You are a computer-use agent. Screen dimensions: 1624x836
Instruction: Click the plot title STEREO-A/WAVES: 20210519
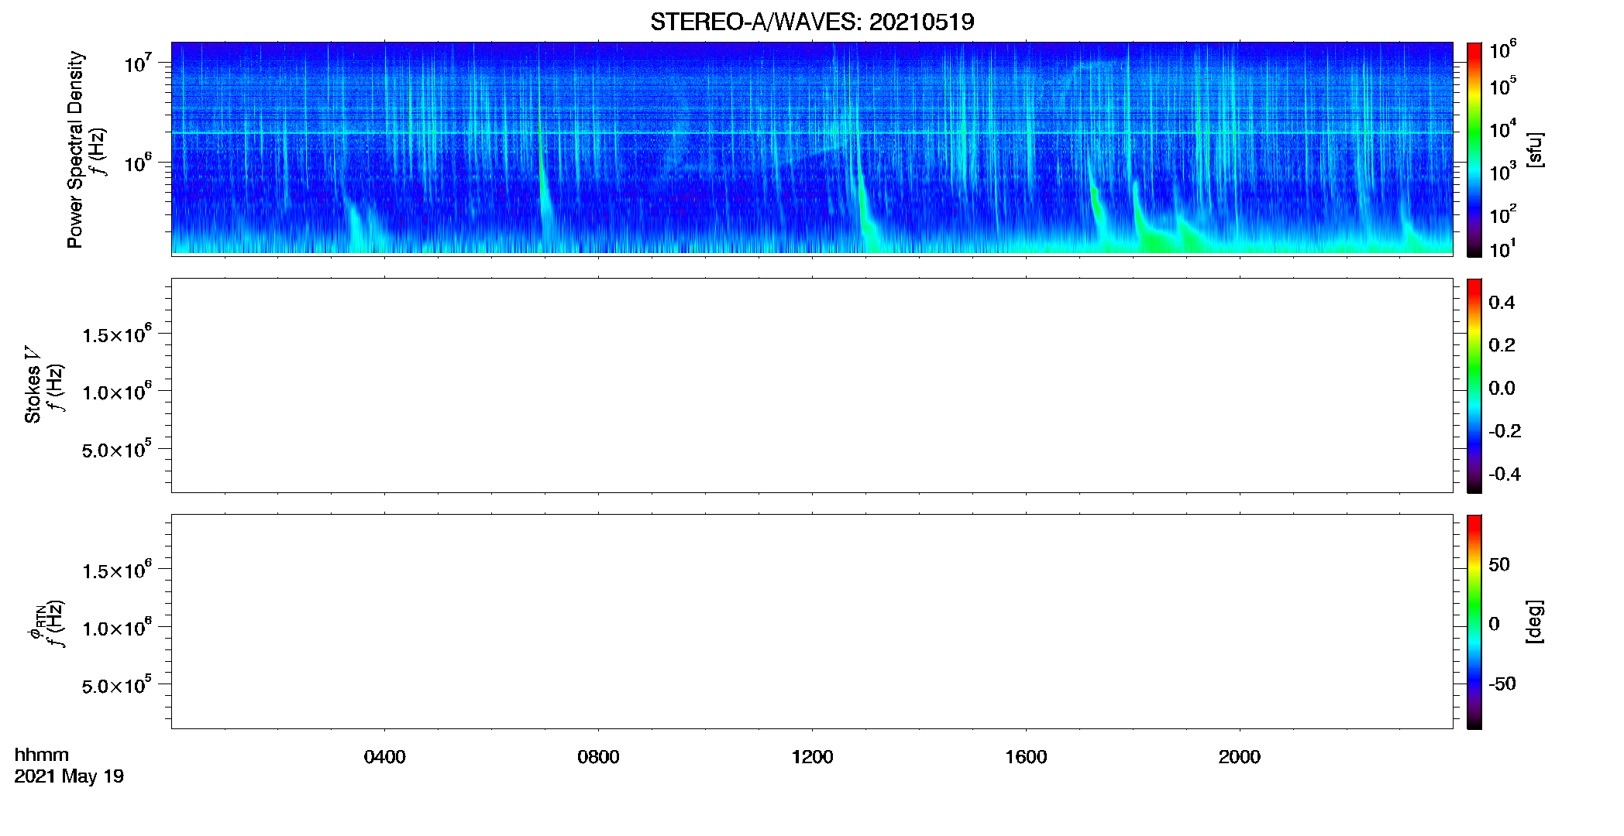click(812, 22)
